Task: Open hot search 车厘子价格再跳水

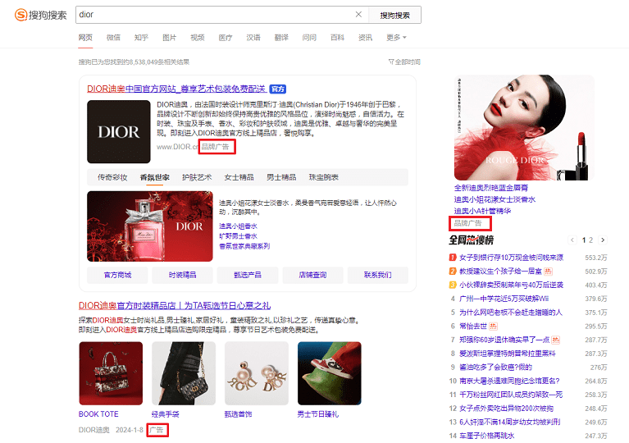Action: (487, 436)
